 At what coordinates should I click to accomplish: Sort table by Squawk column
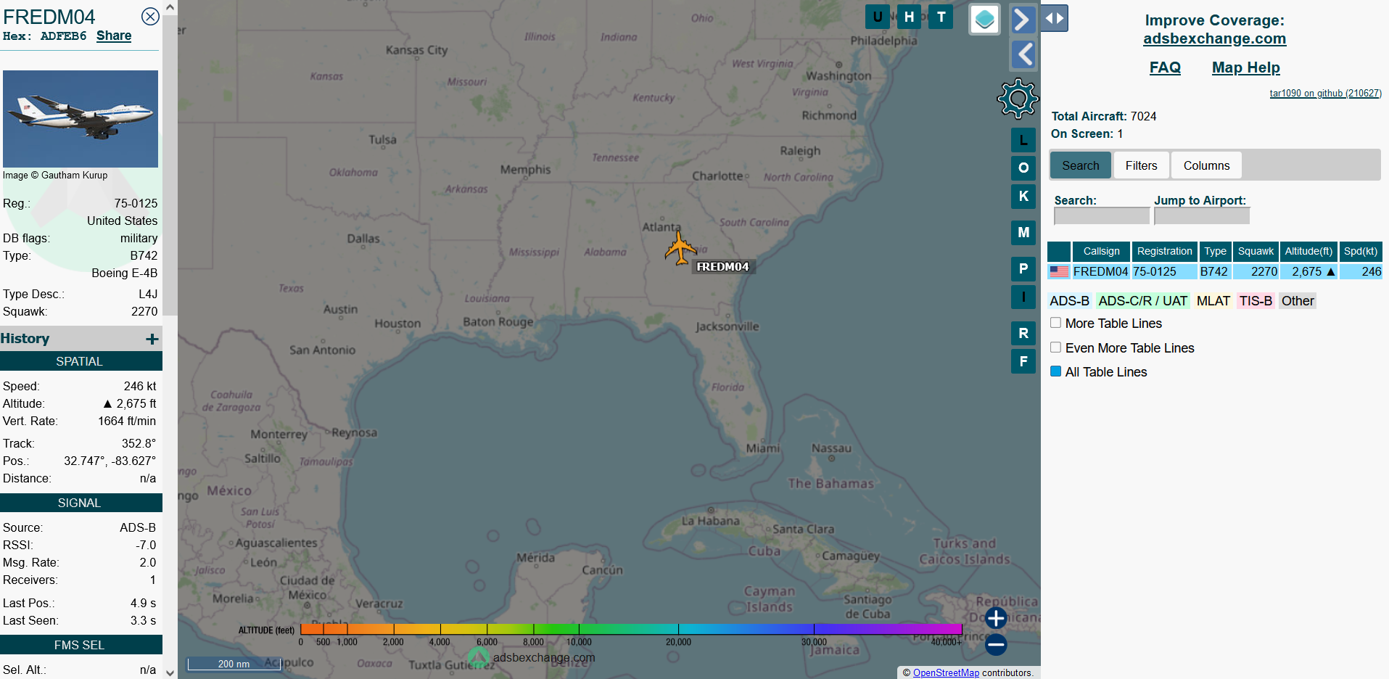coord(1256,251)
